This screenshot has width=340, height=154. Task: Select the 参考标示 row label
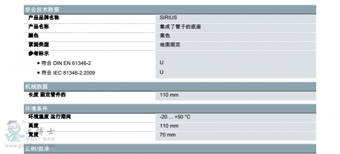39,53
